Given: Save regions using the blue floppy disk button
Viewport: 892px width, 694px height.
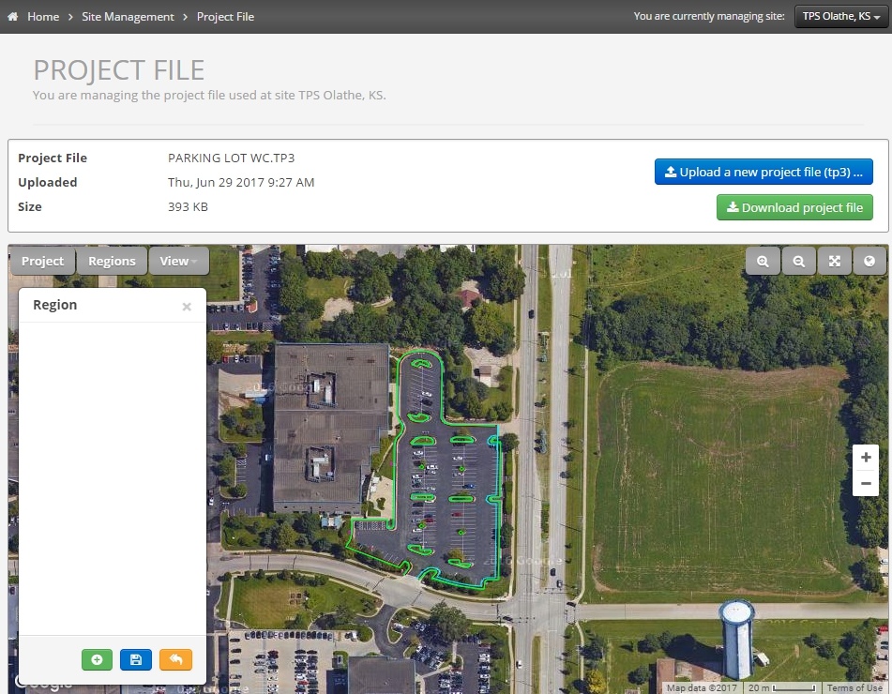Looking at the screenshot, I should click(136, 659).
